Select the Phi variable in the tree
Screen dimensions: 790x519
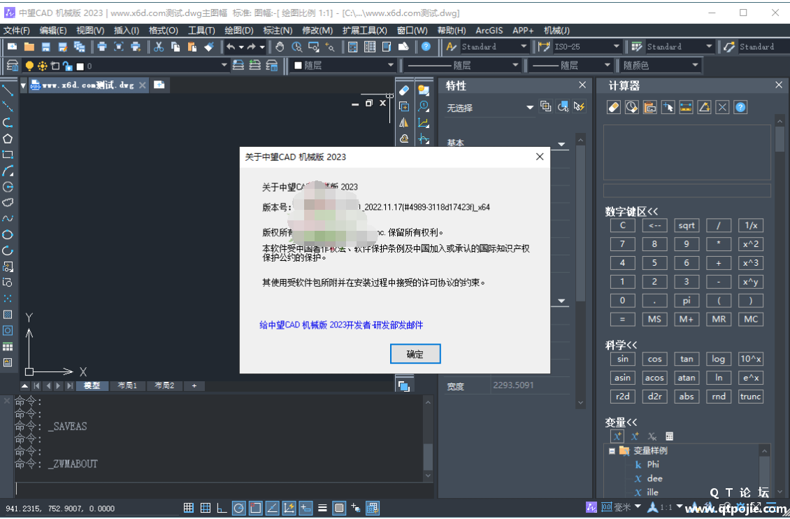click(653, 464)
